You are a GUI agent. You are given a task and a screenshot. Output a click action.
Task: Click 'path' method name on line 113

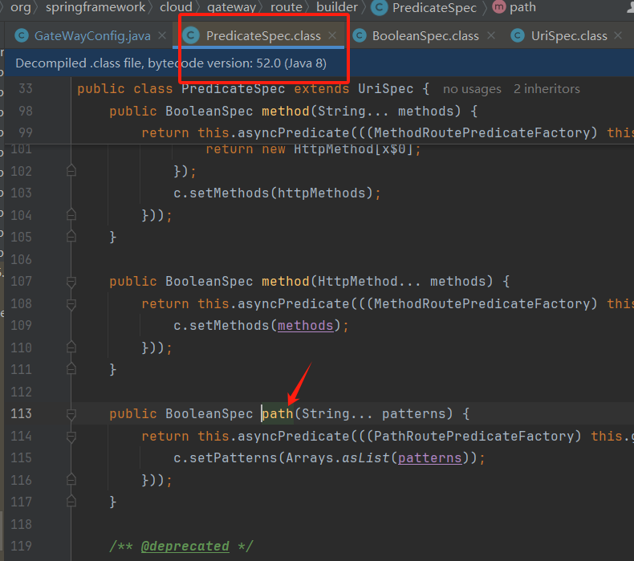(x=278, y=414)
